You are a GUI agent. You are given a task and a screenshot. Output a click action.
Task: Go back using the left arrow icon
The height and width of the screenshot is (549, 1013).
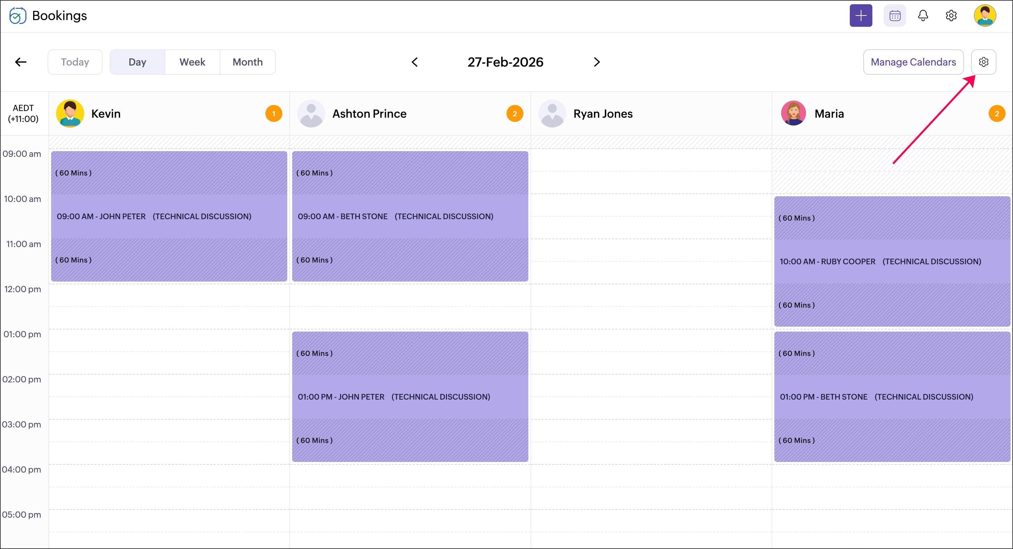point(20,62)
